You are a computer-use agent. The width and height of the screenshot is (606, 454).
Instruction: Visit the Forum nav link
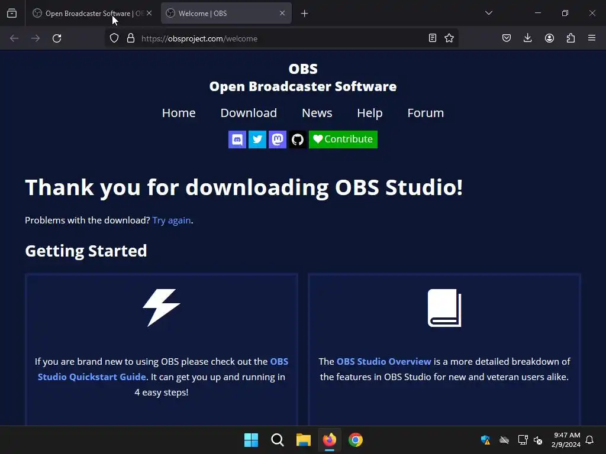point(426,113)
